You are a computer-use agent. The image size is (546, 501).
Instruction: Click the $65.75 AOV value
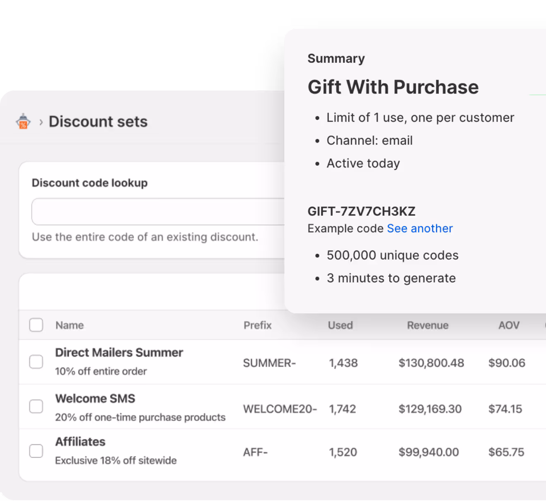[506, 452]
